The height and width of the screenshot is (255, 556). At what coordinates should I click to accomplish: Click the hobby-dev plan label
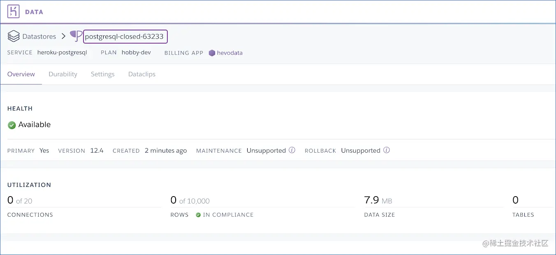pos(136,53)
